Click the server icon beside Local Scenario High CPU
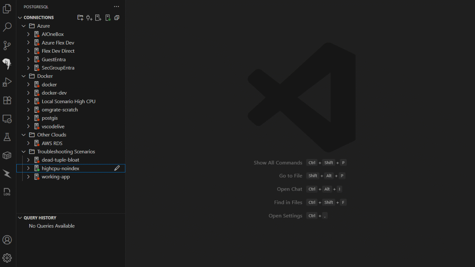Screen dimensions: 475x267 pos(37,101)
